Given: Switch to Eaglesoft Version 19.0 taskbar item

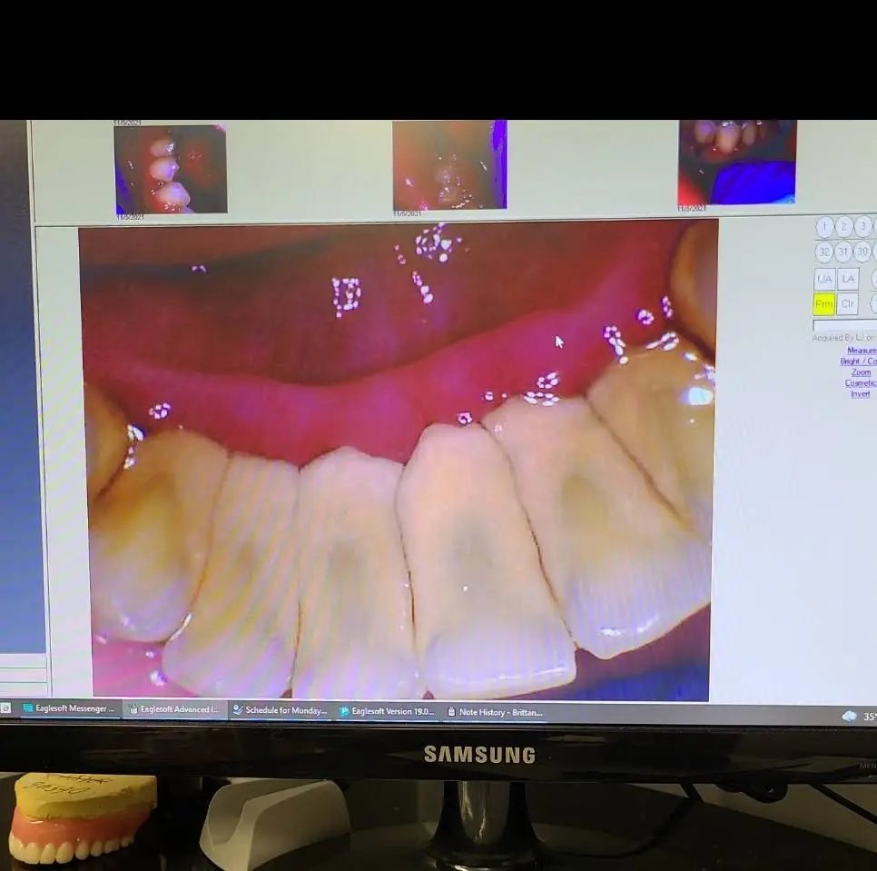Looking at the screenshot, I should click(387, 711).
